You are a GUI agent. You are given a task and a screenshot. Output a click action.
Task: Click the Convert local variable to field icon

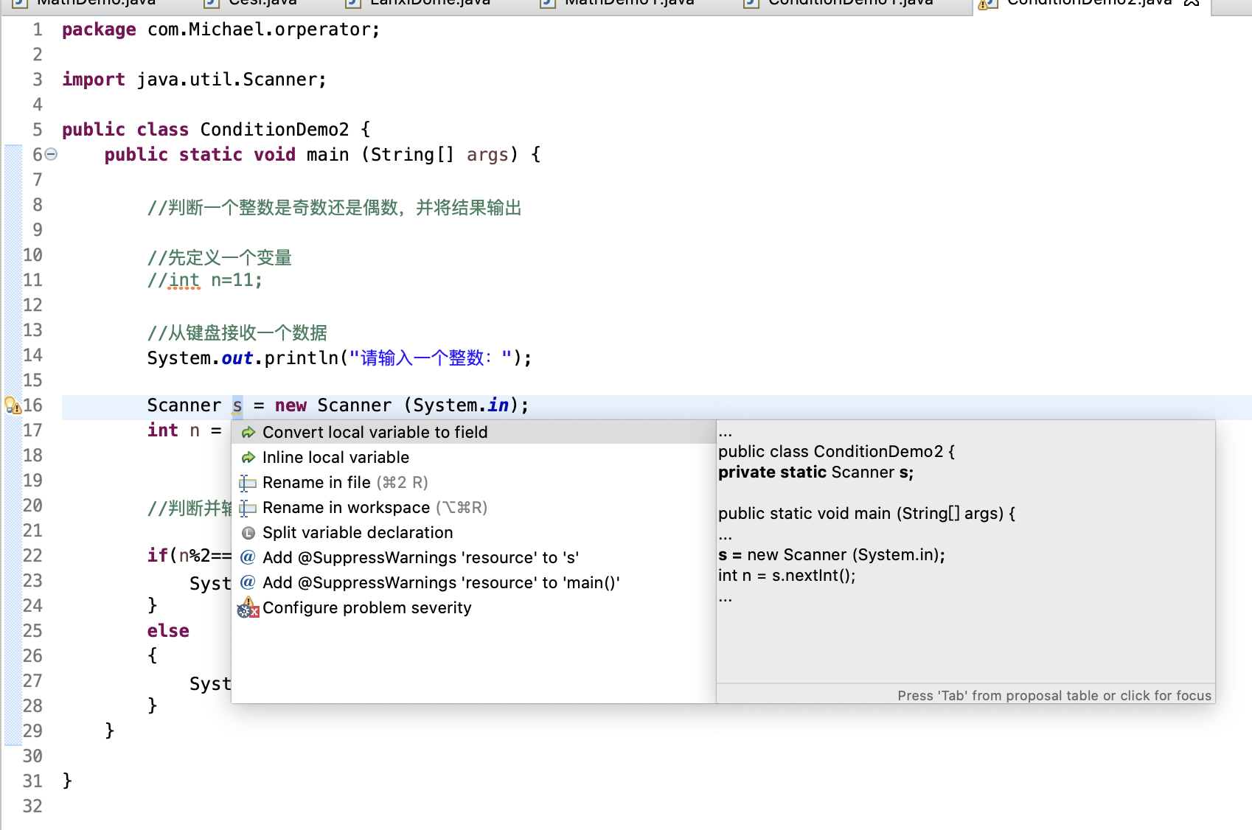point(248,433)
